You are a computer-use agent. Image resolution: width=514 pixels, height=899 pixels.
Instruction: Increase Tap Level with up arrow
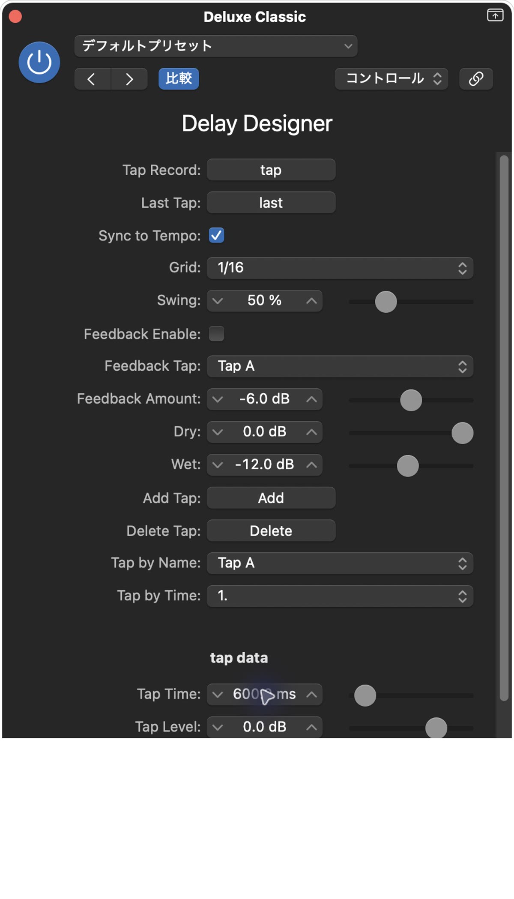point(312,727)
